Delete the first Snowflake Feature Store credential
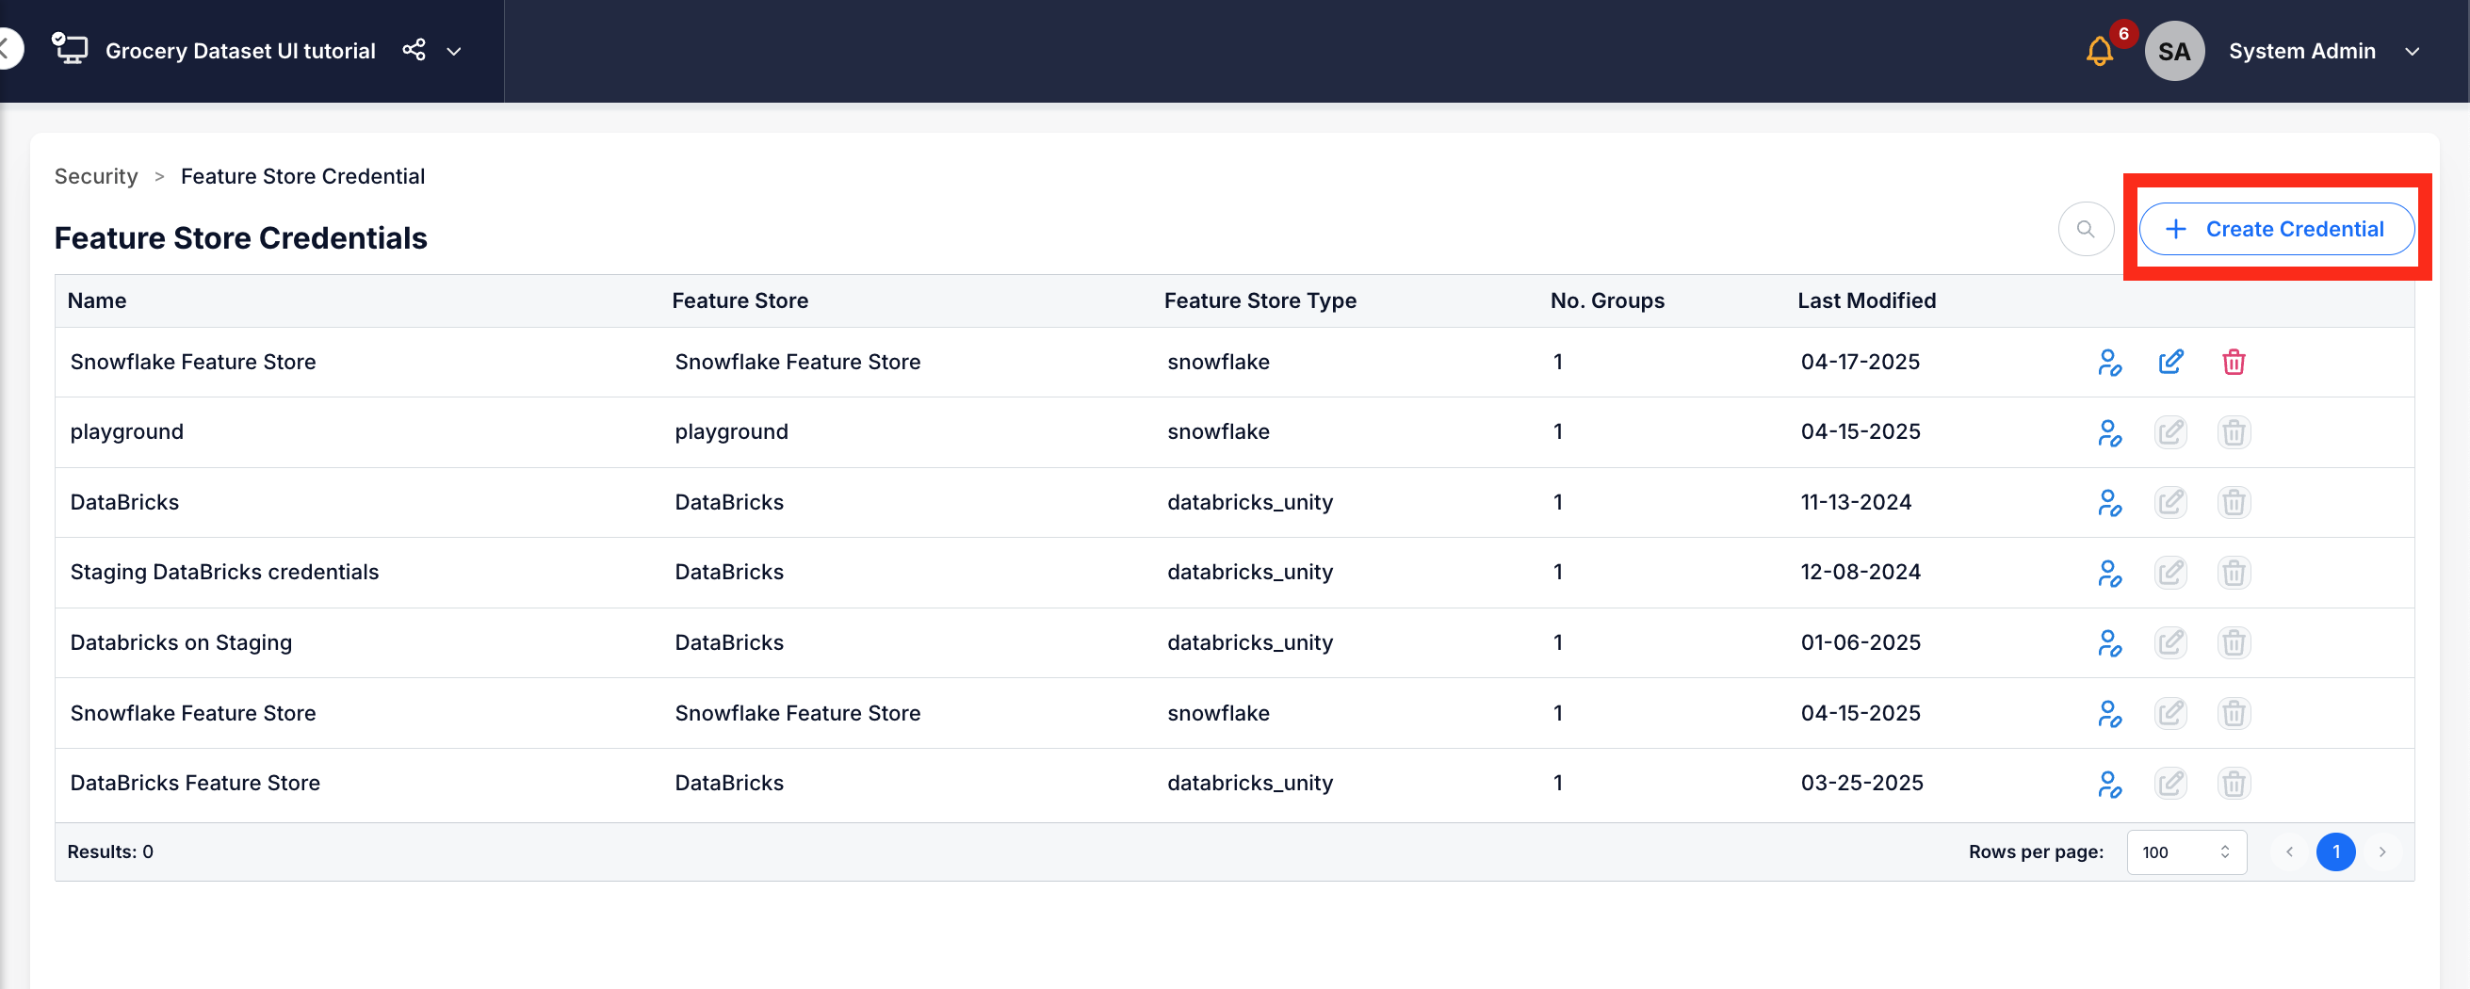This screenshot has width=2470, height=989. (x=2233, y=363)
